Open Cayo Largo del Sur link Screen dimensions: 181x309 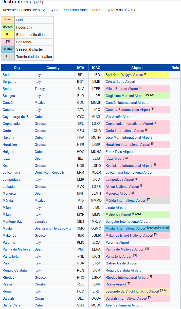point(17,117)
